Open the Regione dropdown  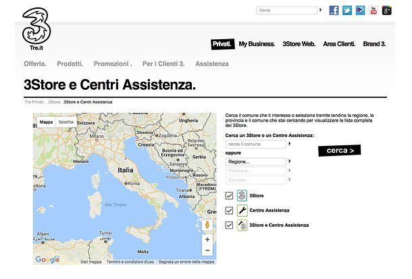pos(256,161)
